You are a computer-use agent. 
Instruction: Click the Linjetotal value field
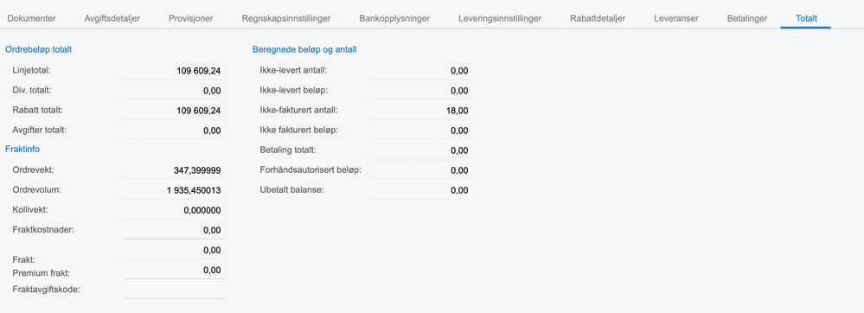coord(175,71)
